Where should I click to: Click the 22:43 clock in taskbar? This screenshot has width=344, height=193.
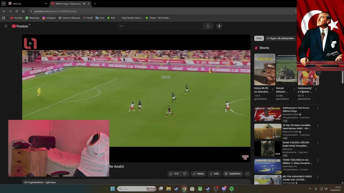tap(338, 187)
